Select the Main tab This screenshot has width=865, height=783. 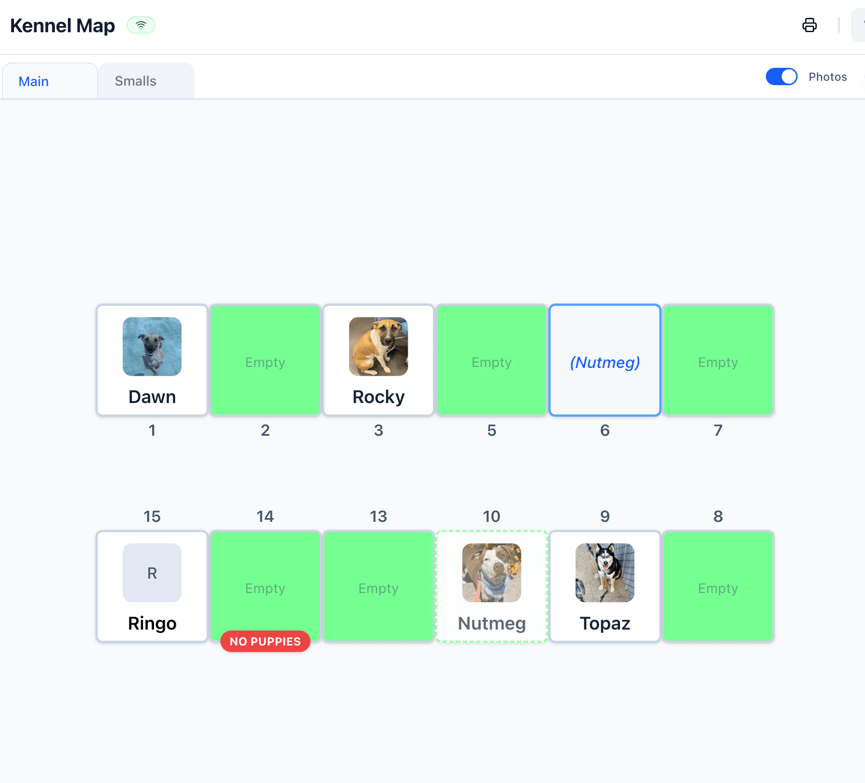coord(33,81)
